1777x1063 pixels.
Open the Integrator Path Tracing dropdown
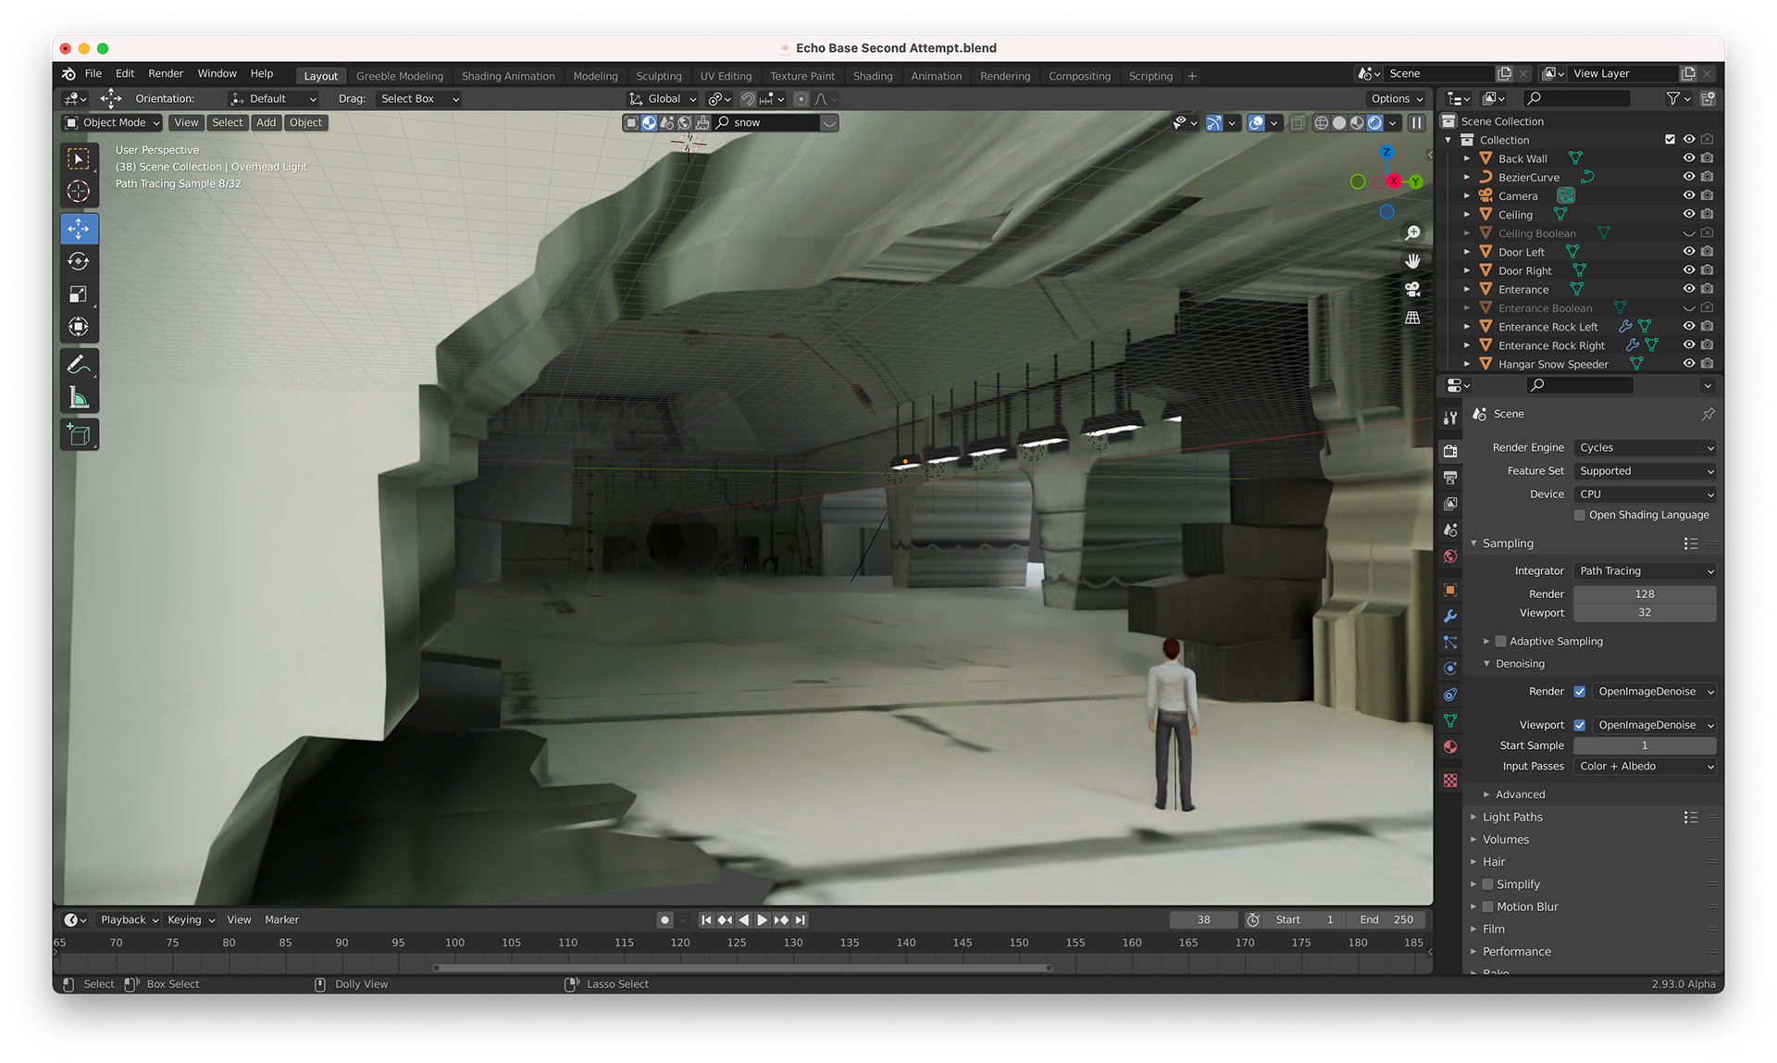[1645, 571]
